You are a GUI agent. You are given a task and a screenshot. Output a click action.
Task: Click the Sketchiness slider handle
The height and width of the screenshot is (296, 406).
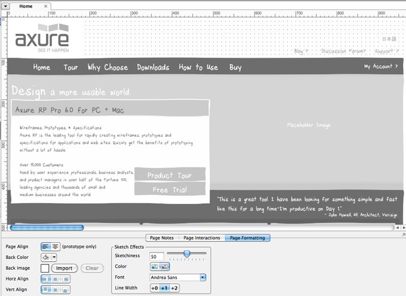pyautogui.click(x=187, y=254)
